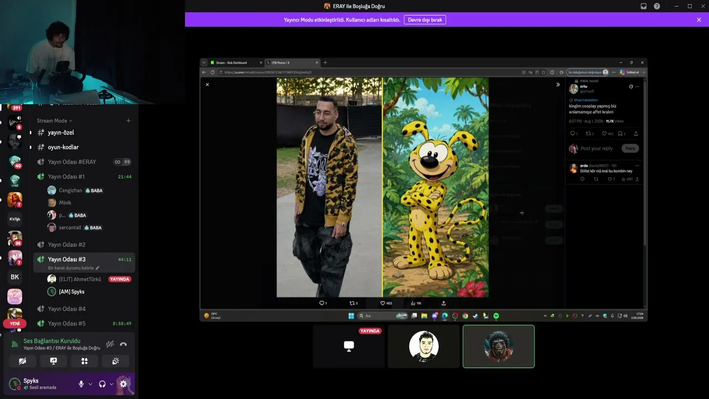Set channel status via Bir kanal durumu belirle
Screen dimensions: 709x399
point(74,268)
